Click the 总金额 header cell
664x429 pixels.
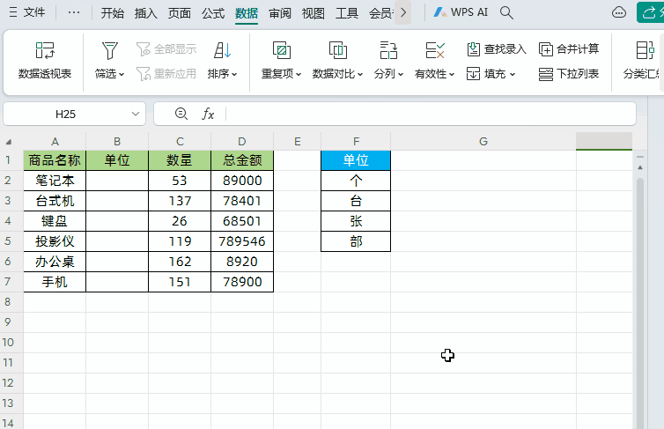click(242, 160)
